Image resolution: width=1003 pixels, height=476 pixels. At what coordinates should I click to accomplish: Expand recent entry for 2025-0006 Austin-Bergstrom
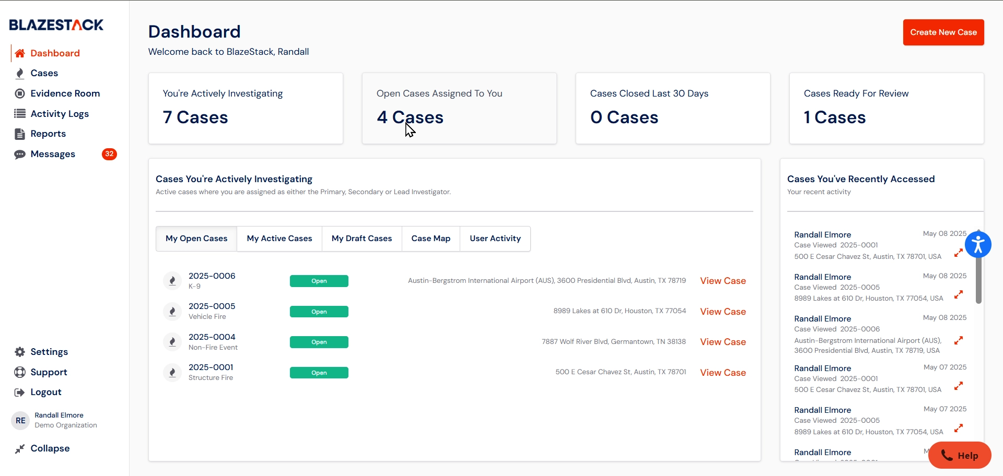959,340
